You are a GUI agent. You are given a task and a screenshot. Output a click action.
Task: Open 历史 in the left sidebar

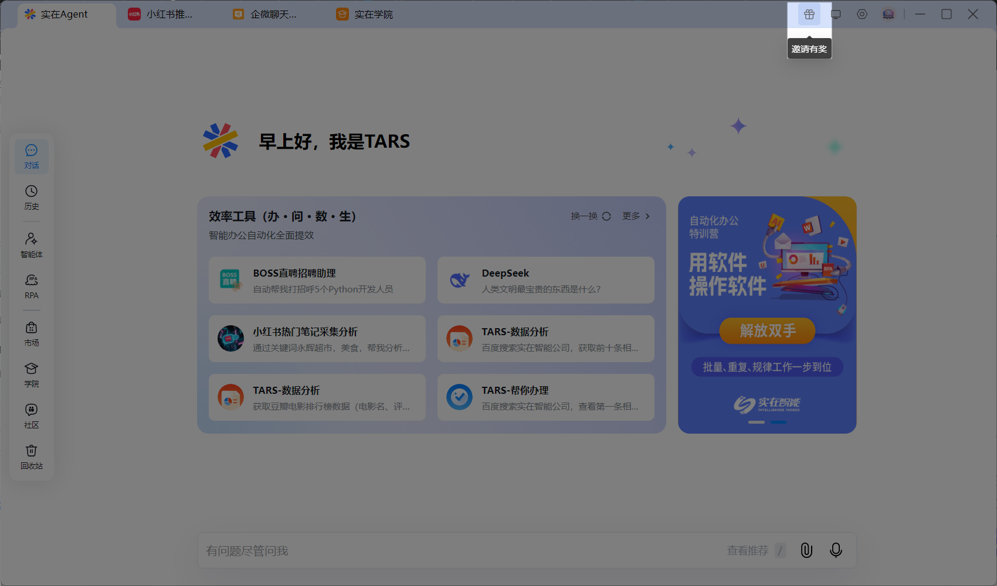(32, 198)
